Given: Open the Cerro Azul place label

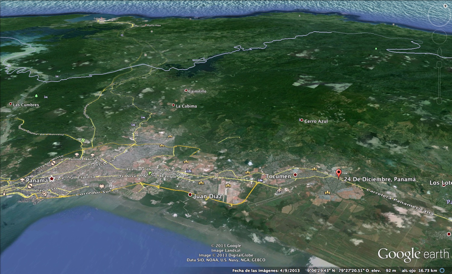Looking at the screenshot, I should (x=315, y=121).
